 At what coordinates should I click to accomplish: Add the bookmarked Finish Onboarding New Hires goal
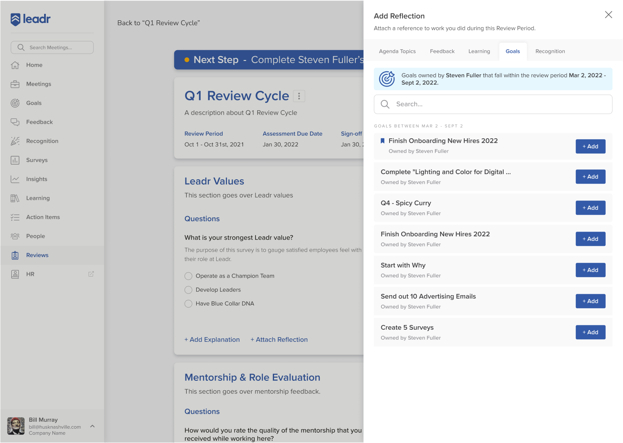point(591,147)
